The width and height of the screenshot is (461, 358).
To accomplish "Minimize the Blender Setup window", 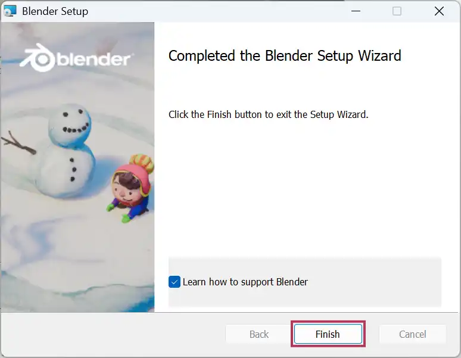I will pos(356,11).
